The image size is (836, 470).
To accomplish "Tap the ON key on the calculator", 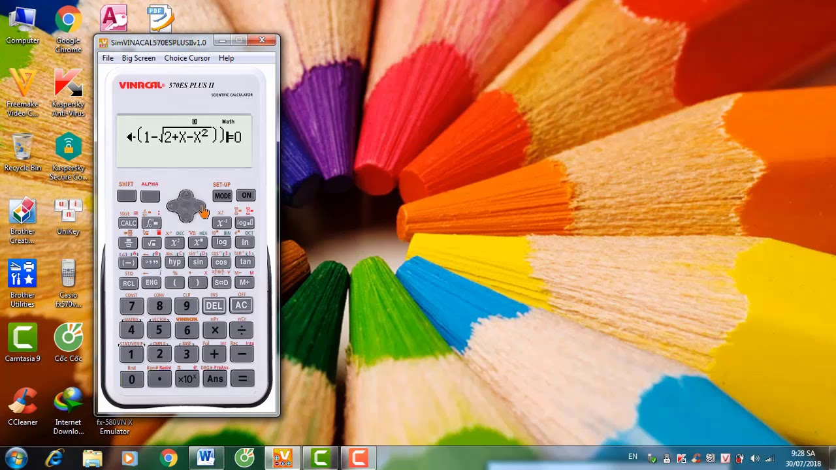I will coord(246,195).
